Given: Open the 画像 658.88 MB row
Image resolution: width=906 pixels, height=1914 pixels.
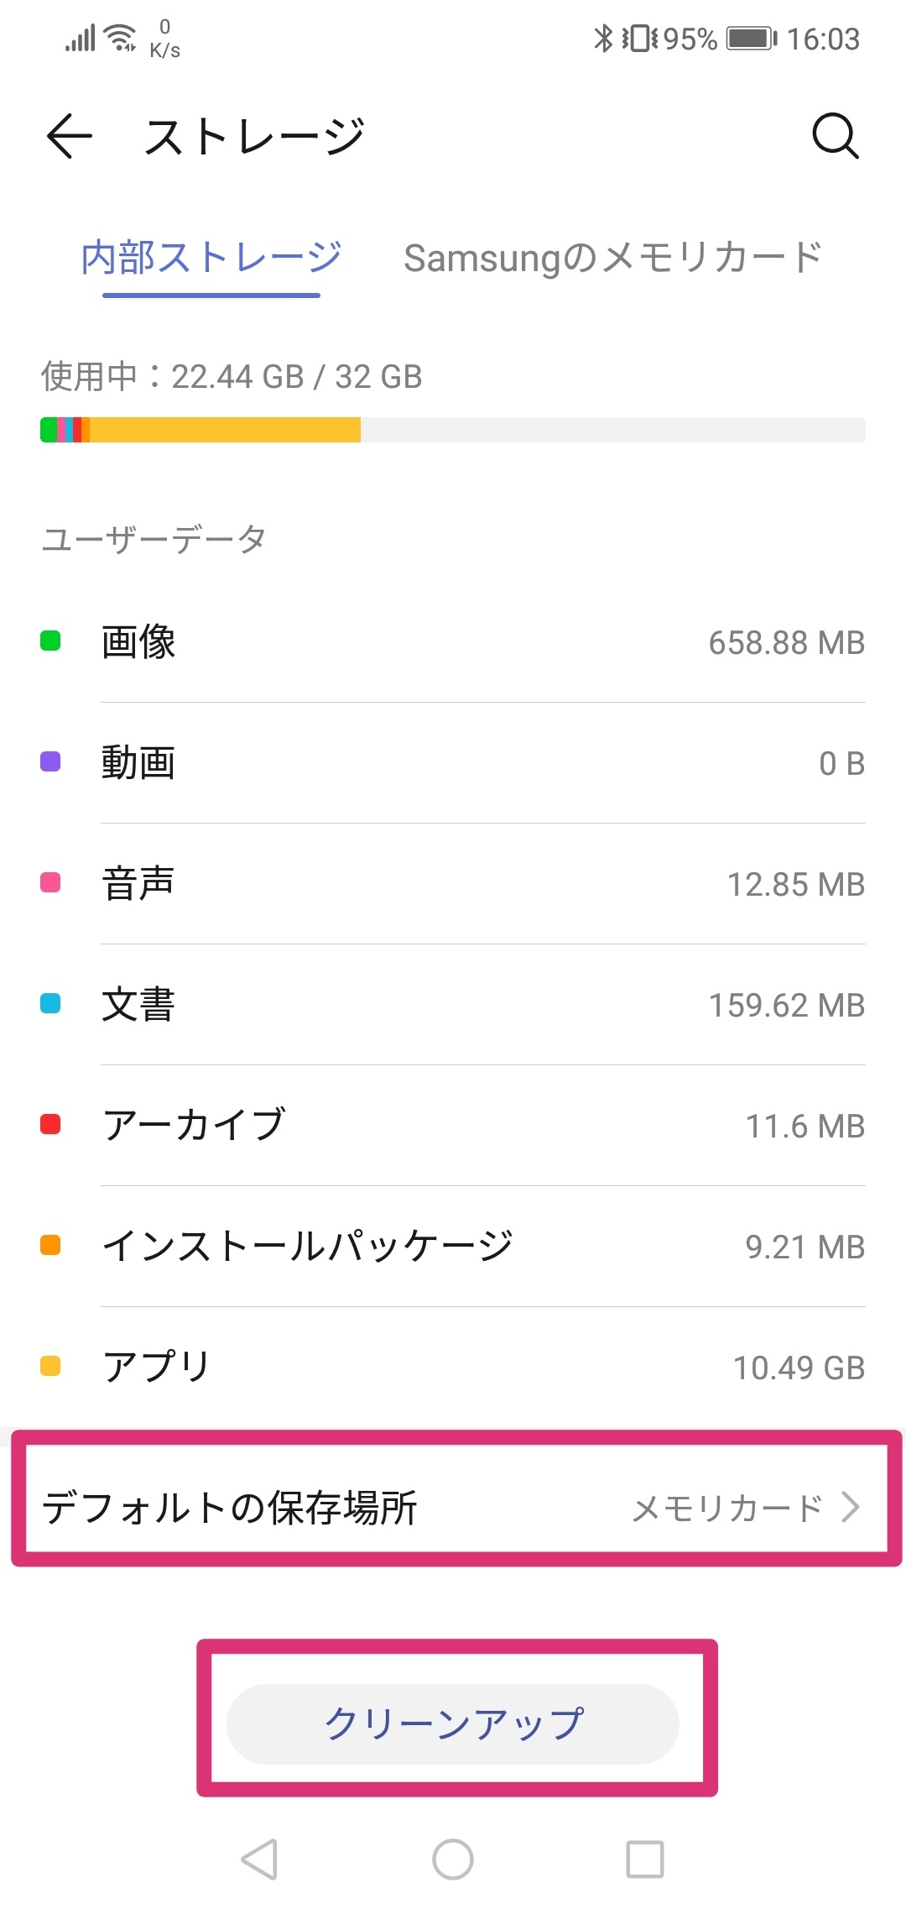Looking at the screenshot, I should click(453, 642).
